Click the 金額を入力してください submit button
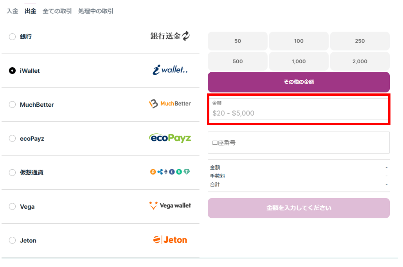Viewport: 403px width, 267px height. coord(299,208)
